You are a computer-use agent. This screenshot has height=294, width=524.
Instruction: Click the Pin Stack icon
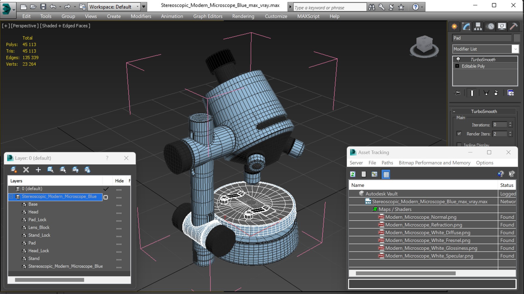(x=457, y=93)
